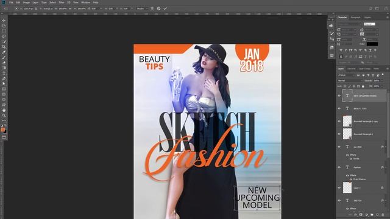Hide the Layer 1 layer
This screenshot has height=219, width=390.
coord(339,188)
